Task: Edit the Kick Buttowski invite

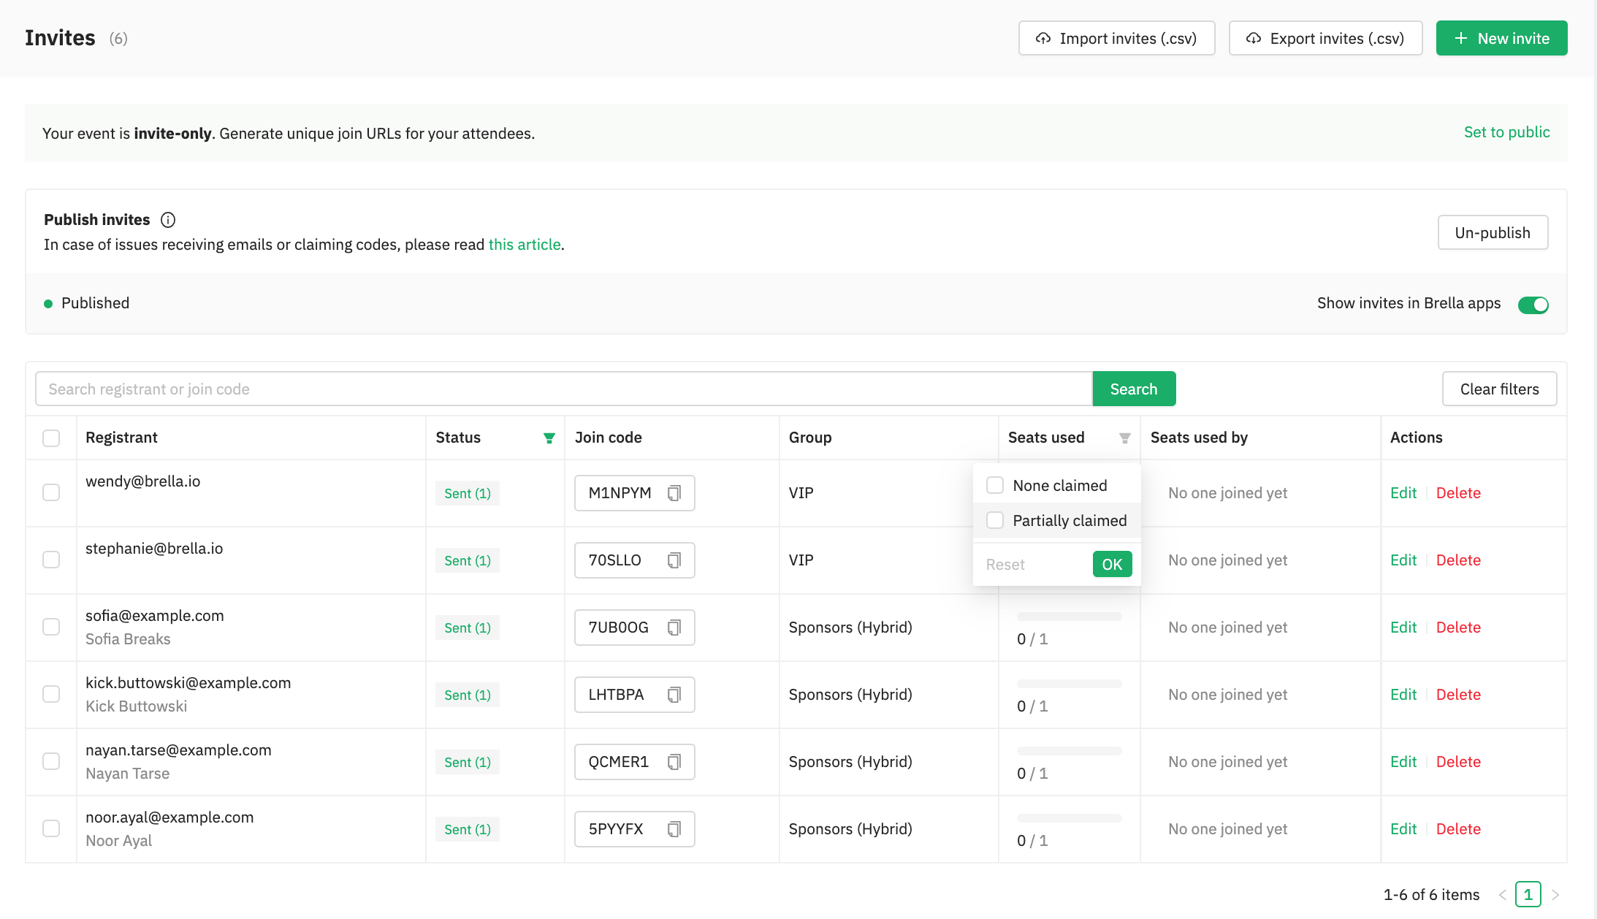Action: 1403,695
